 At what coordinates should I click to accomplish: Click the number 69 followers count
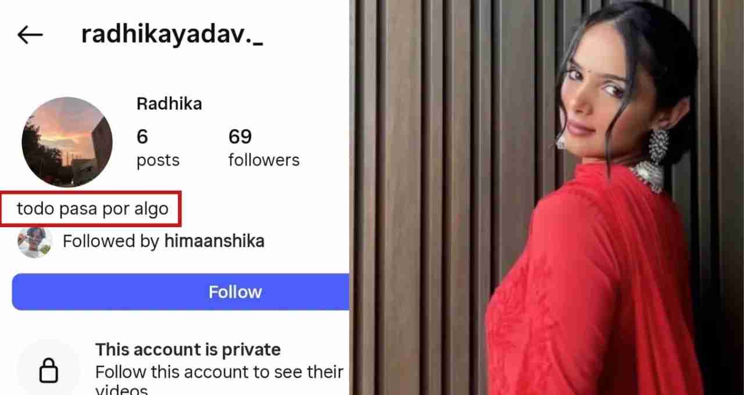240,137
